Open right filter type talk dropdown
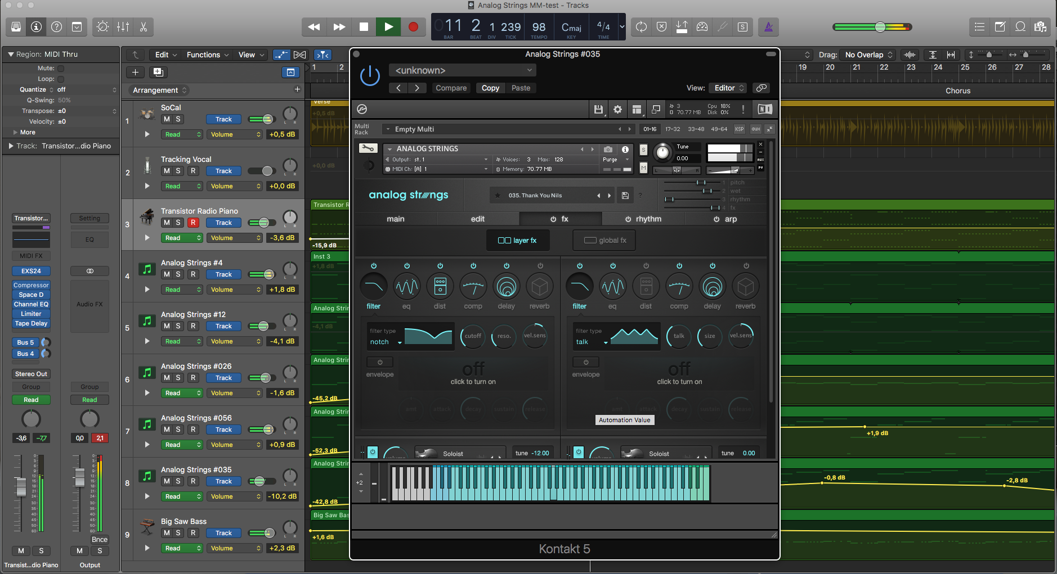1057x574 pixels. tap(591, 342)
